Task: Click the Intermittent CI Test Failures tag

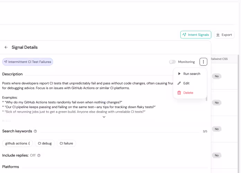Action: pos(28,62)
